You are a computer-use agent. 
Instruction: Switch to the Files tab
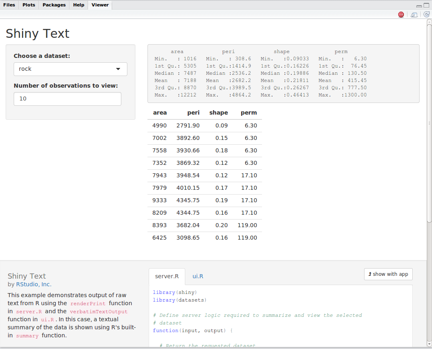coord(9,5)
